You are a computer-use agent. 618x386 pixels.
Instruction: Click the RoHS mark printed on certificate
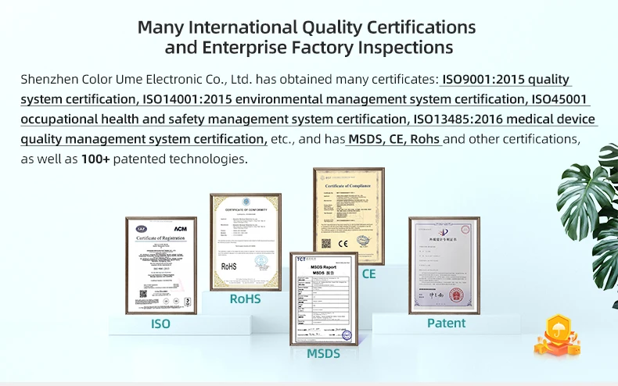point(228,266)
